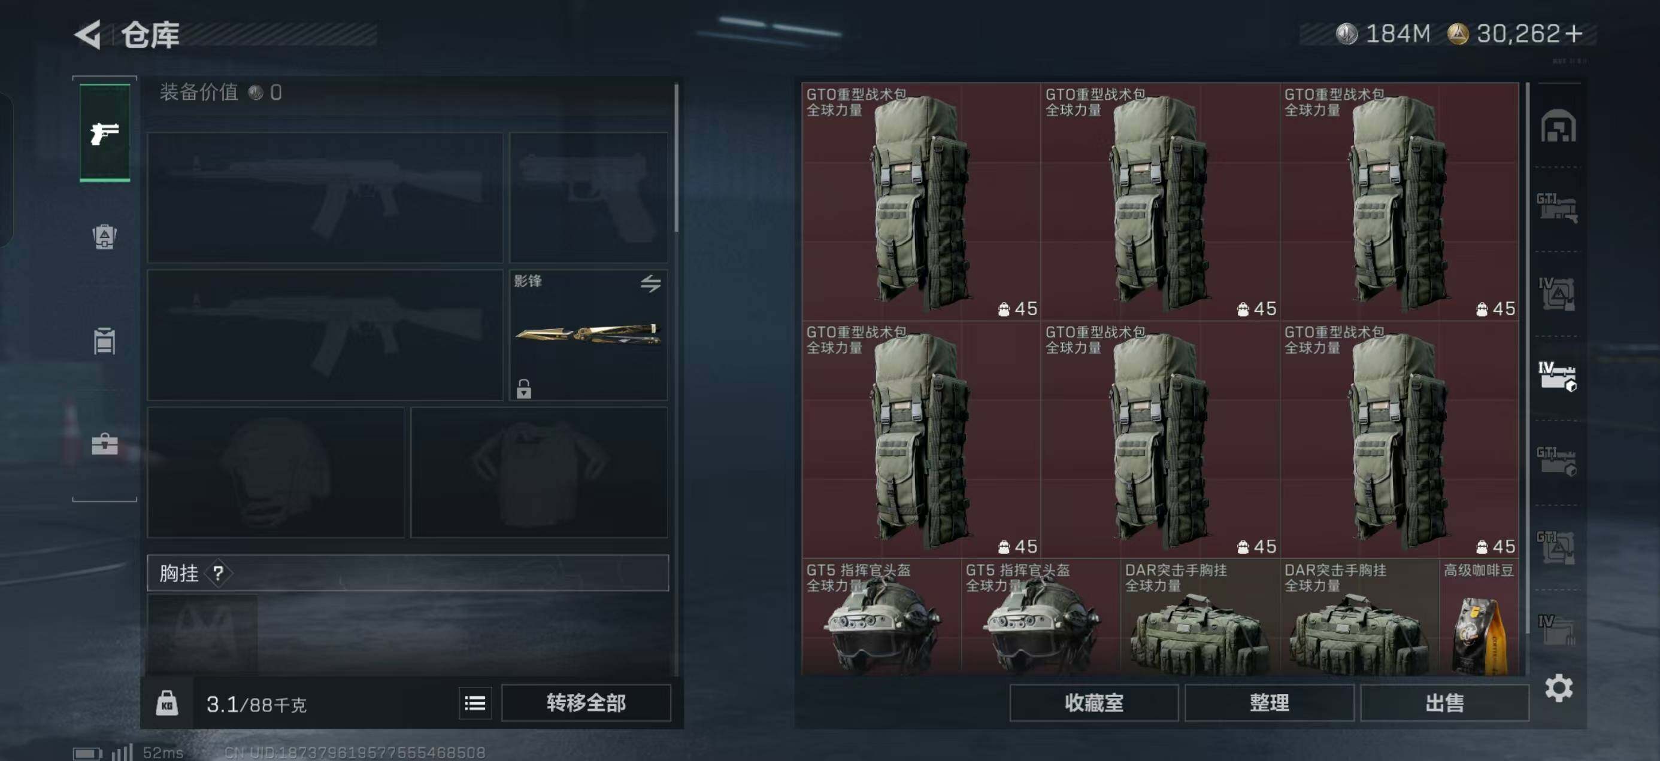Select the pistol weapons loadout tab
This screenshot has height=761, width=1660.
pos(104,133)
